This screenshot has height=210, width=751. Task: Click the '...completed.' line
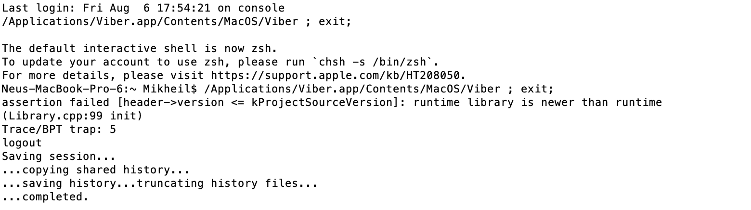[46, 197]
